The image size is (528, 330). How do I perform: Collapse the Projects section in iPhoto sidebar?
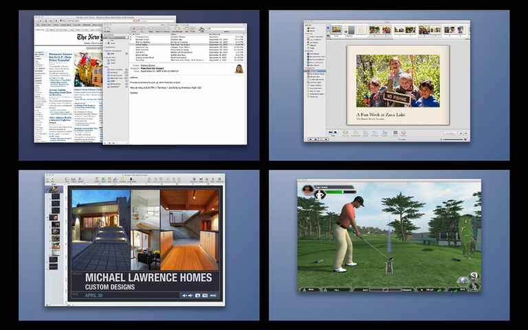click(x=305, y=68)
